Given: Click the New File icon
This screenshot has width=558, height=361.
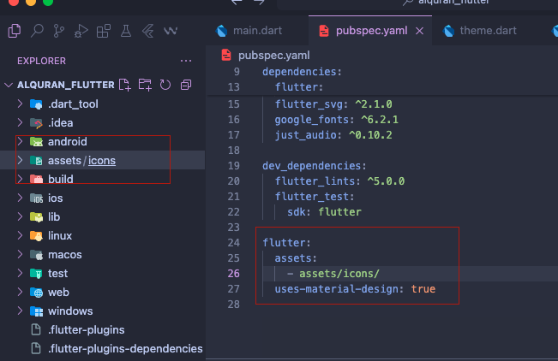Looking at the screenshot, I should [x=125, y=85].
